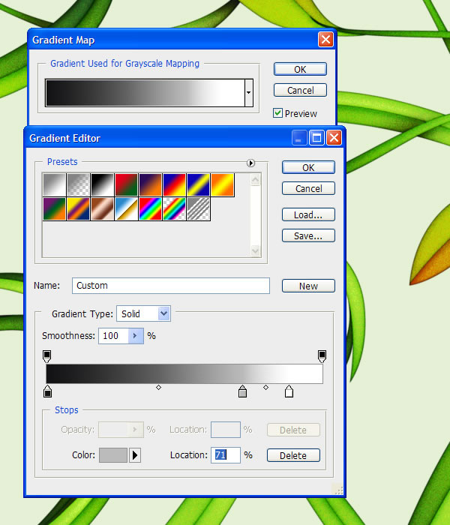Click the midpoint diamond between black and gray stops

pos(159,388)
